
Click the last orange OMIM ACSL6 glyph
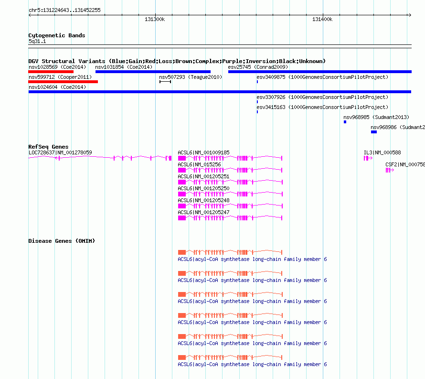pos(230,357)
